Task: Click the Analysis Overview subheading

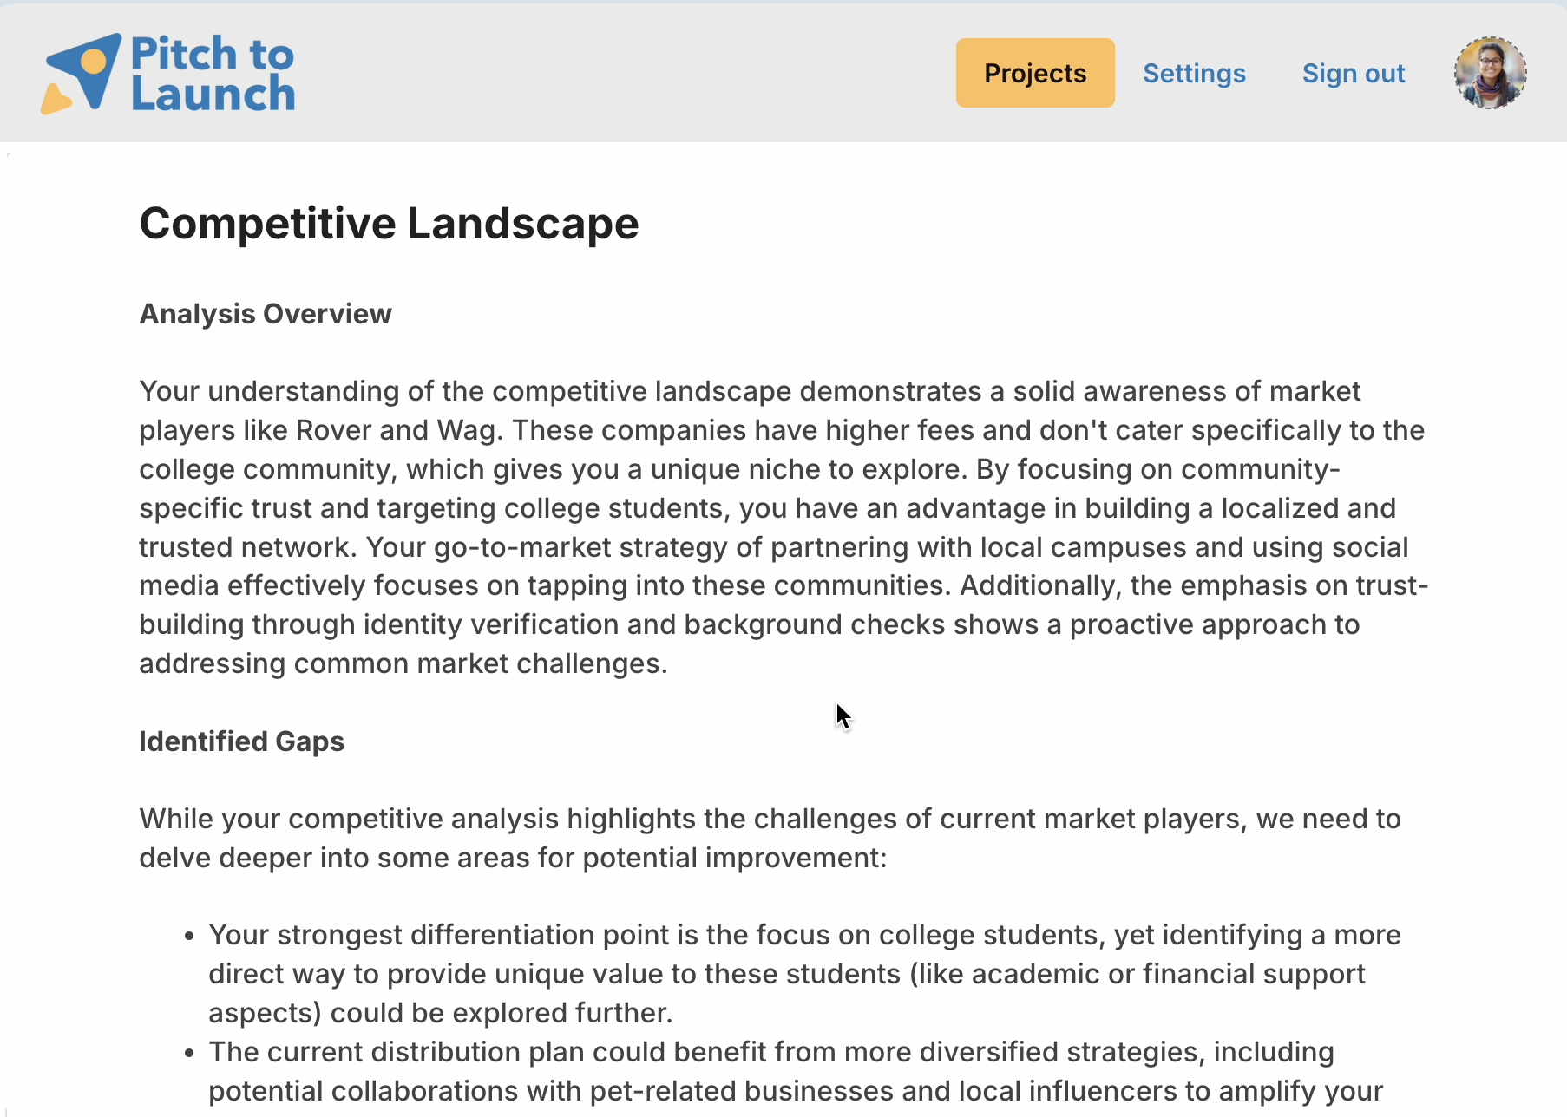Action: 266,314
